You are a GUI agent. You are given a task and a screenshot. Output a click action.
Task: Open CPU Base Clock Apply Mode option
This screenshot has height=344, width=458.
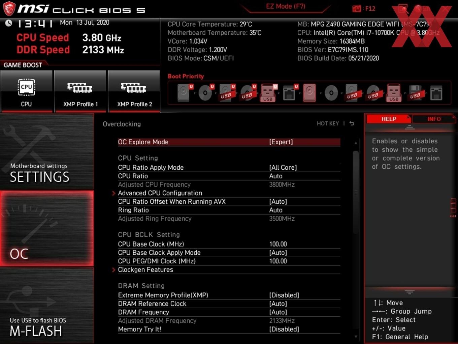(229, 253)
